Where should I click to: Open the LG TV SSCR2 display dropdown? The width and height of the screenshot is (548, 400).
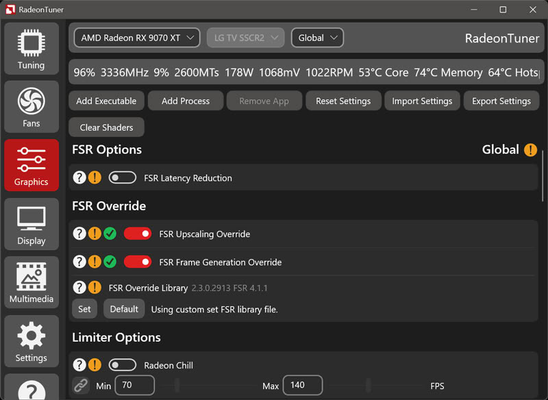click(246, 38)
